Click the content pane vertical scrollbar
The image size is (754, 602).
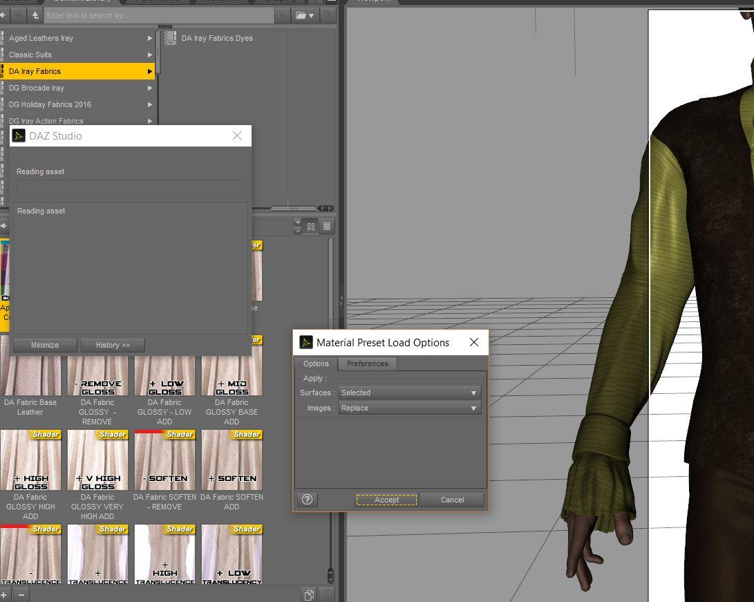coord(330,408)
